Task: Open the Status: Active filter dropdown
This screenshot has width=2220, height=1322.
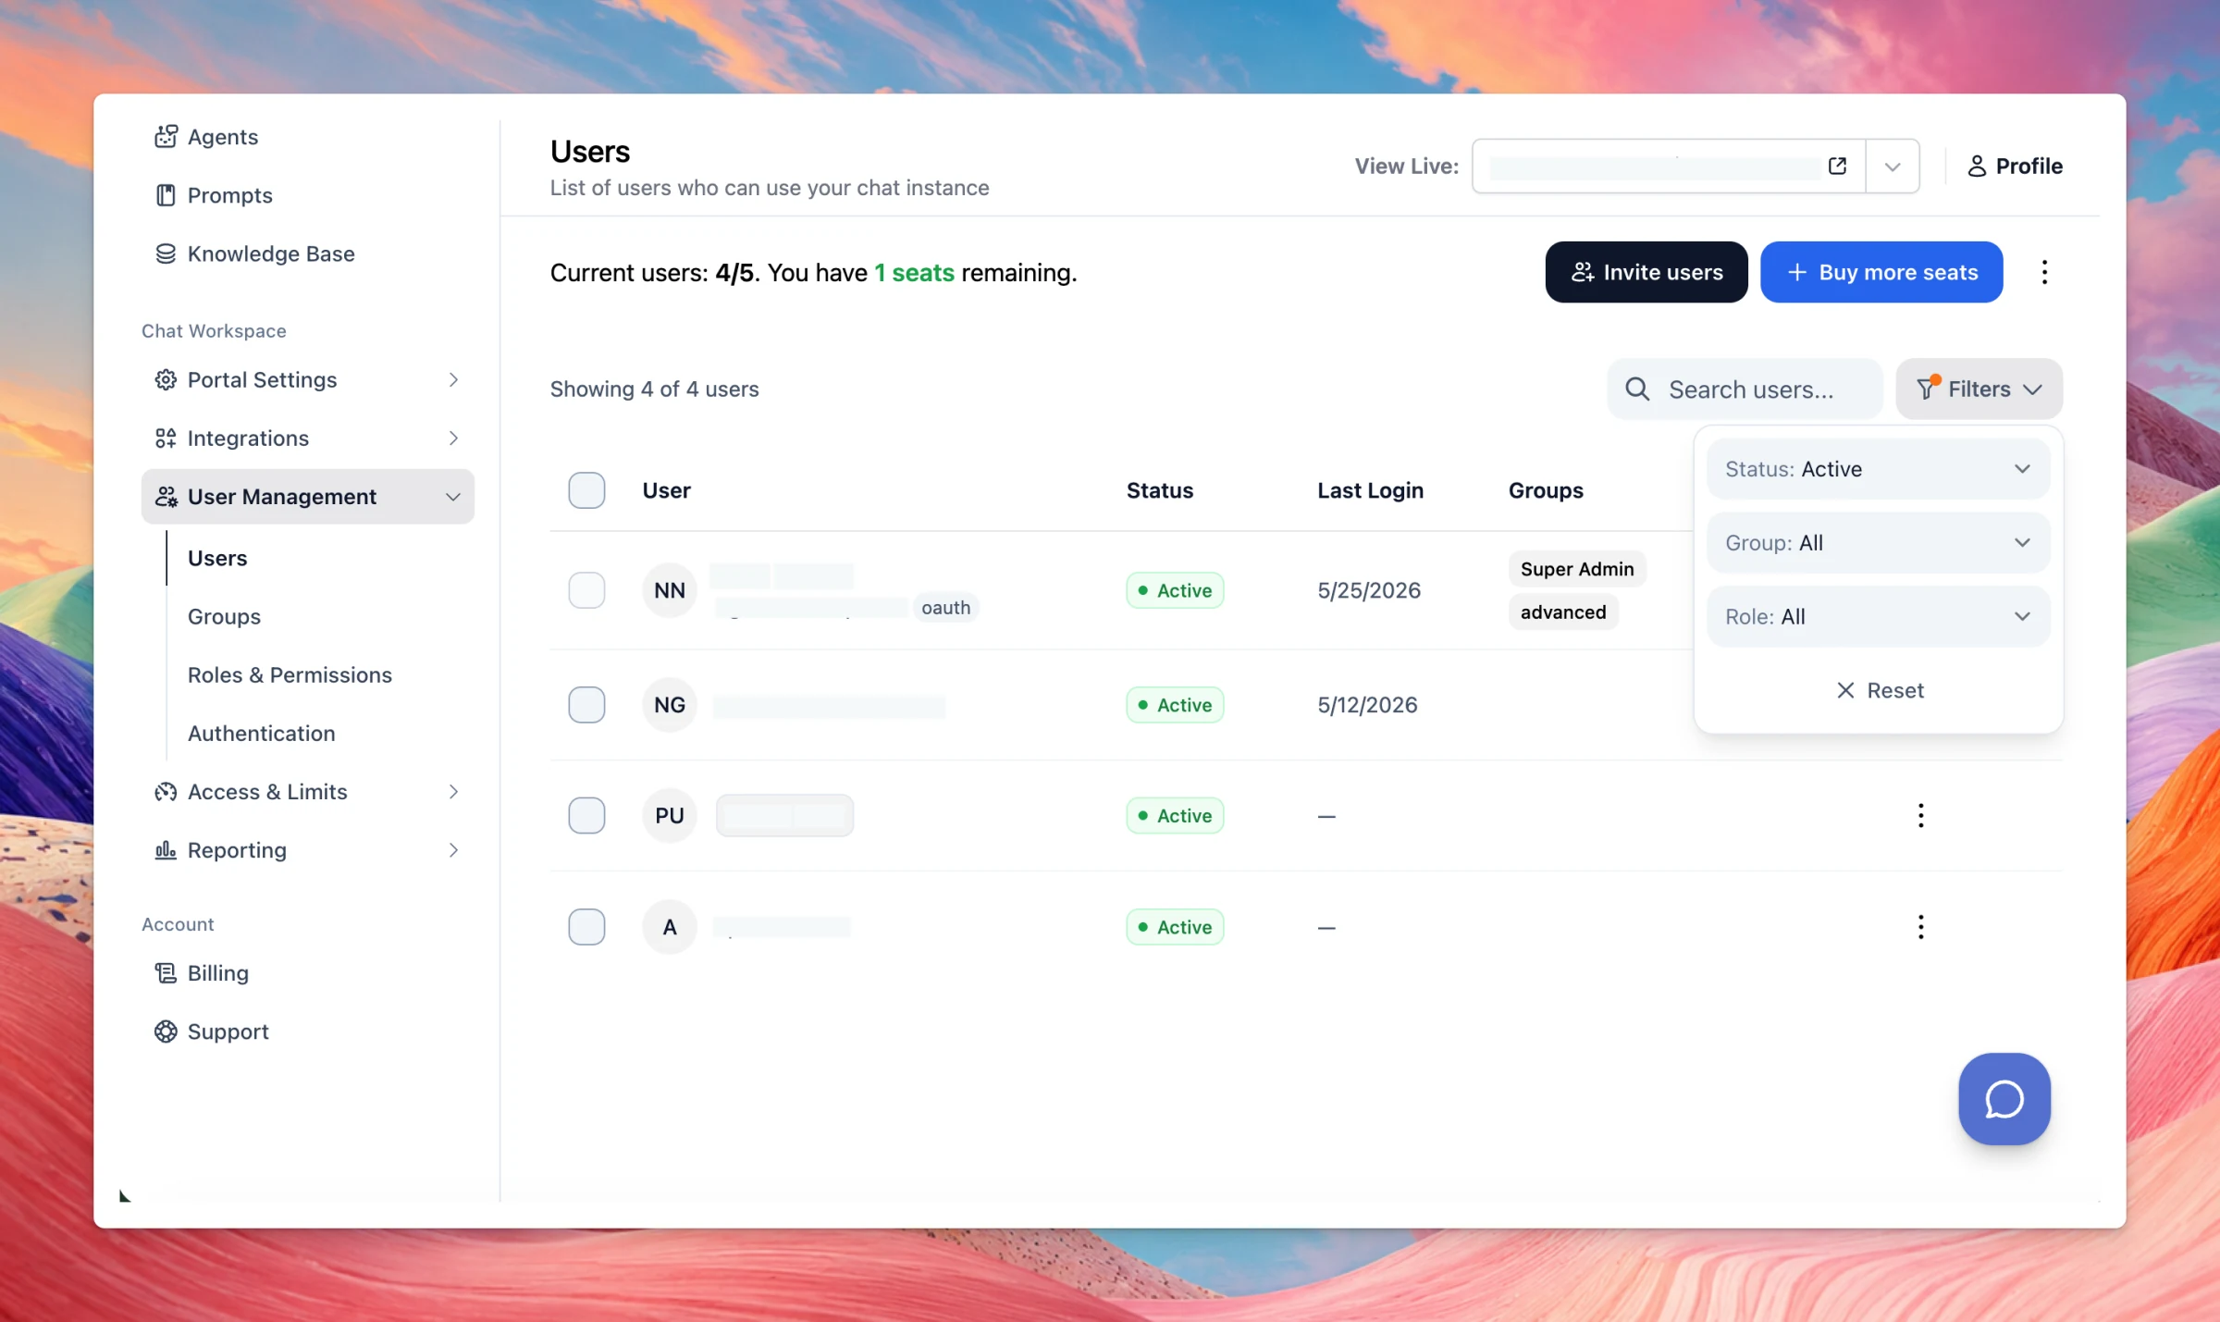Action: tap(1878, 469)
